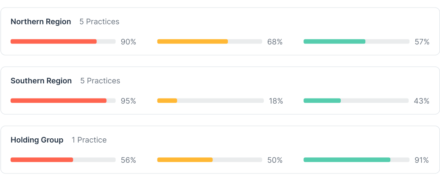Select the Southern Region red 95% bar
This screenshot has height=181, width=440.
click(x=63, y=101)
